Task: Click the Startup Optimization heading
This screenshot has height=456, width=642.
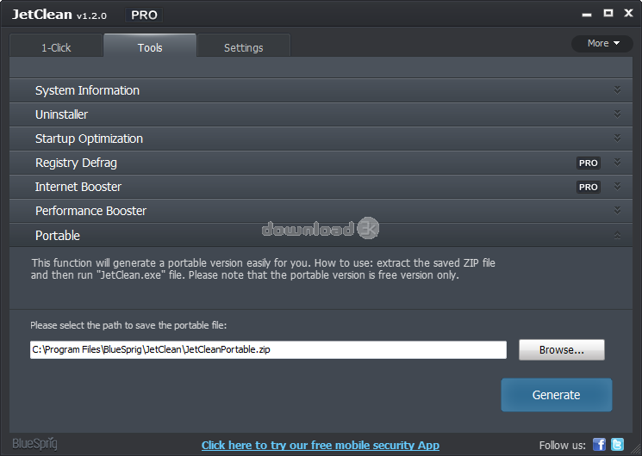Action: click(x=89, y=139)
